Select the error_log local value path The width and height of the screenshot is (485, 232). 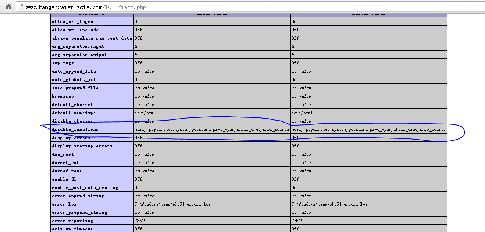coord(172,204)
